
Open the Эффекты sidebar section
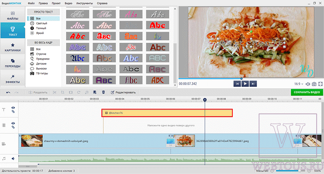(x=13, y=79)
